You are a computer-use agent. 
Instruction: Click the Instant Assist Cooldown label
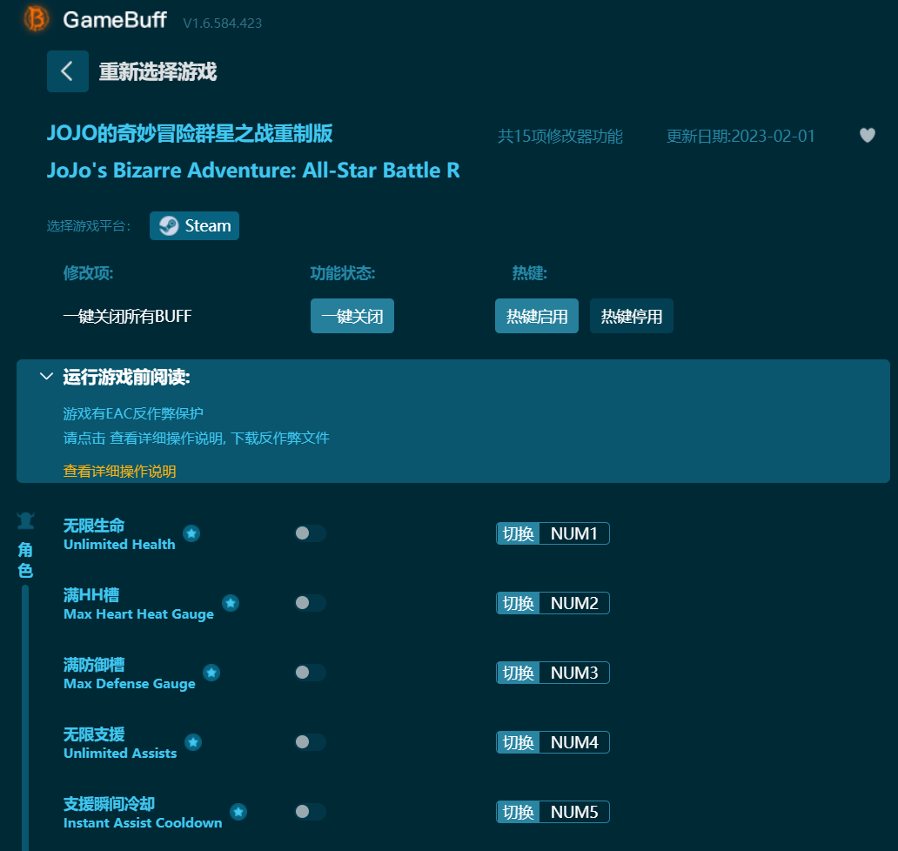(143, 823)
